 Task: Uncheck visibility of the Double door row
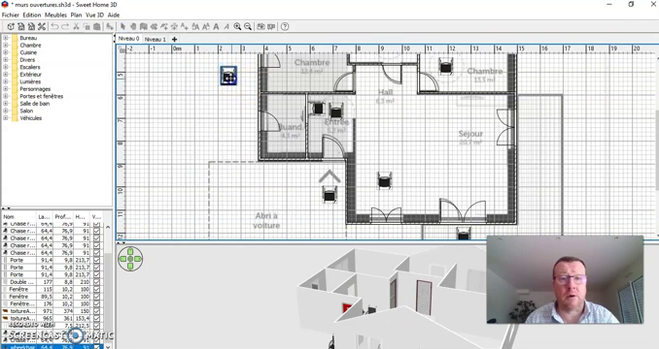tap(97, 282)
